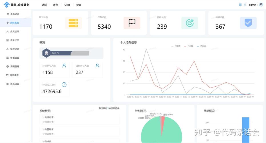Click the 计划参与人数 value 1158
Image resolution: width=266 pixels, height=143 pixels.
(48, 72)
